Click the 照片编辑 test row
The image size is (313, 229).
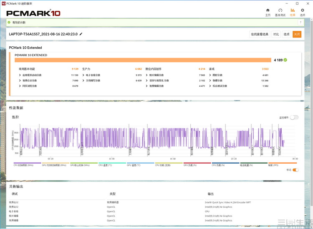14,216
